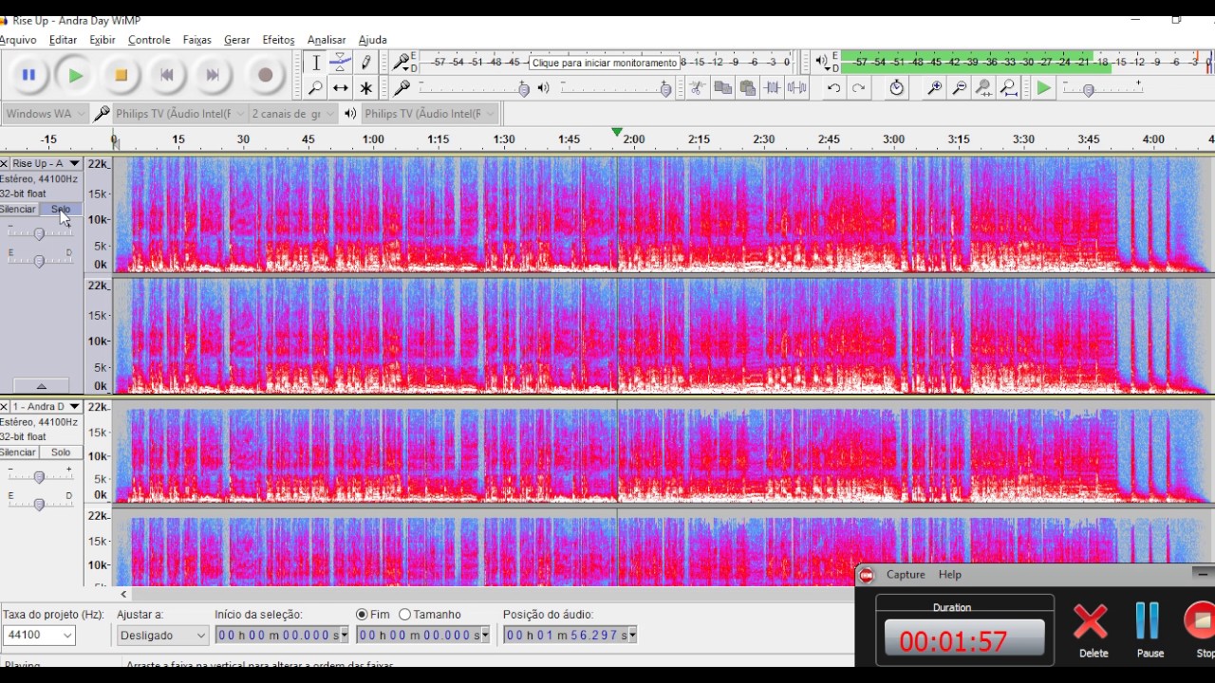Image resolution: width=1215 pixels, height=683 pixels.
Task: Toggle Solo on the Rise Up track
Action: (61, 210)
